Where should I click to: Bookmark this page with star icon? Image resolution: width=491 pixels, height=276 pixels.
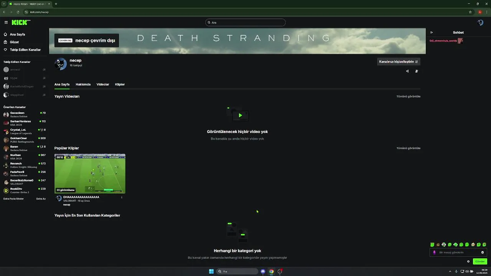click(470, 12)
